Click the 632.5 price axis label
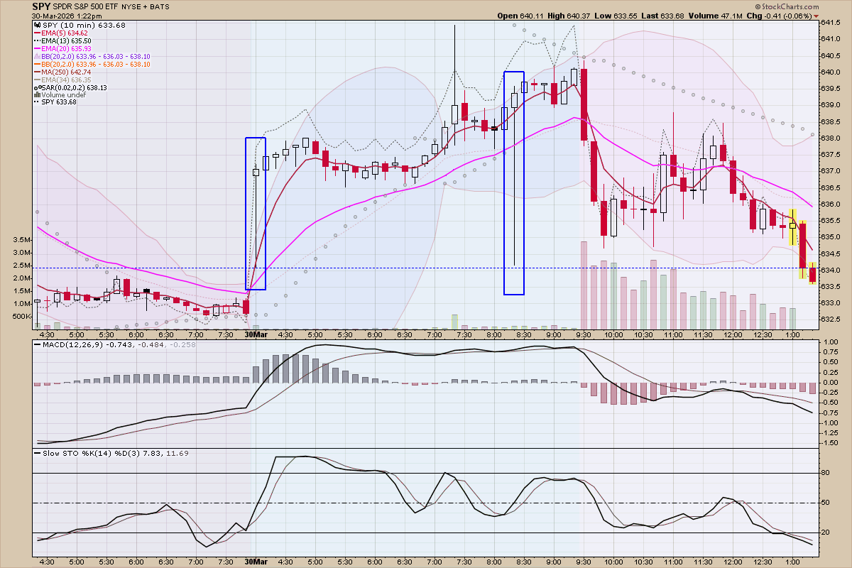Image resolution: width=852 pixels, height=568 pixels. click(x=831, y=319)
